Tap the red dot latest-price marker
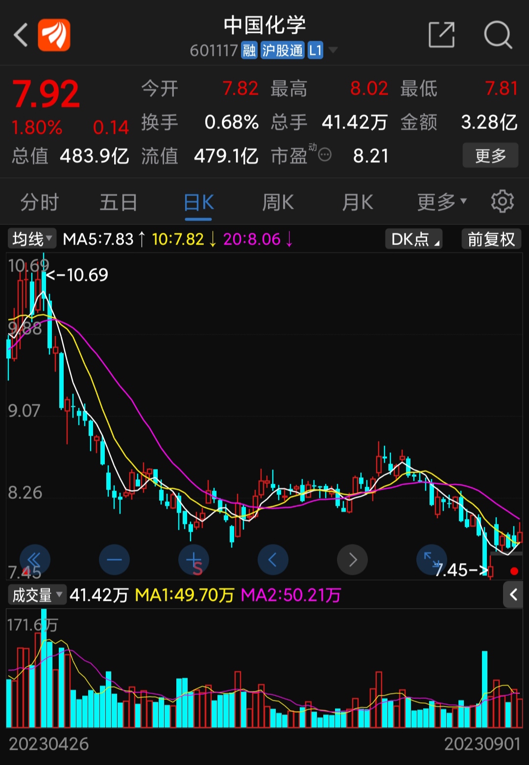 click(514, 571)
